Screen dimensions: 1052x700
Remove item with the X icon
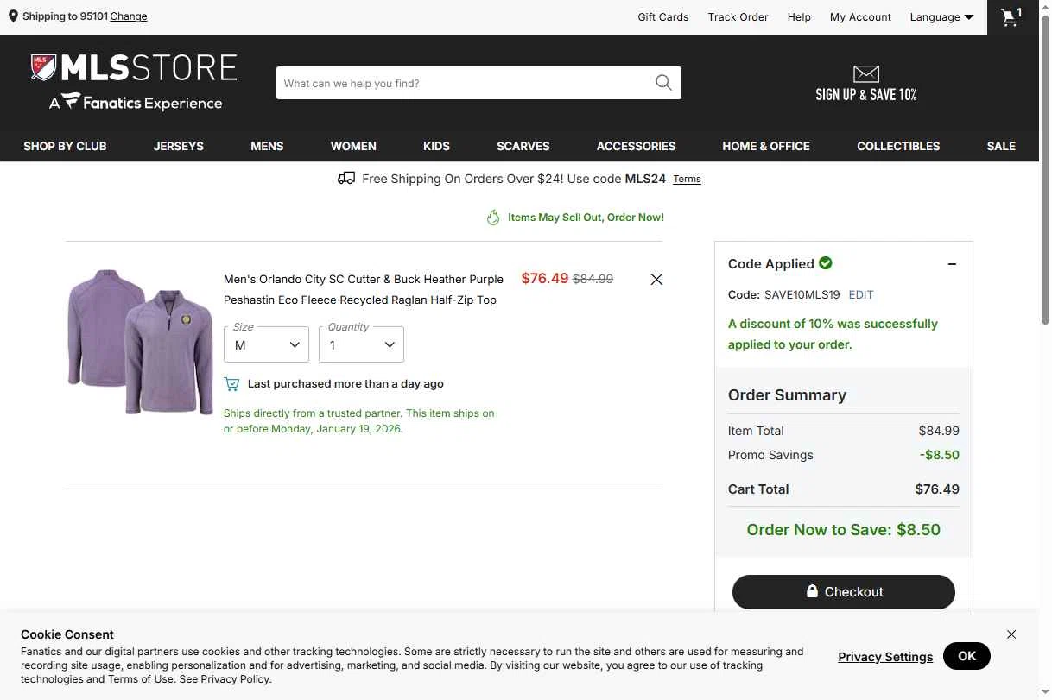(x=656, y=279)
